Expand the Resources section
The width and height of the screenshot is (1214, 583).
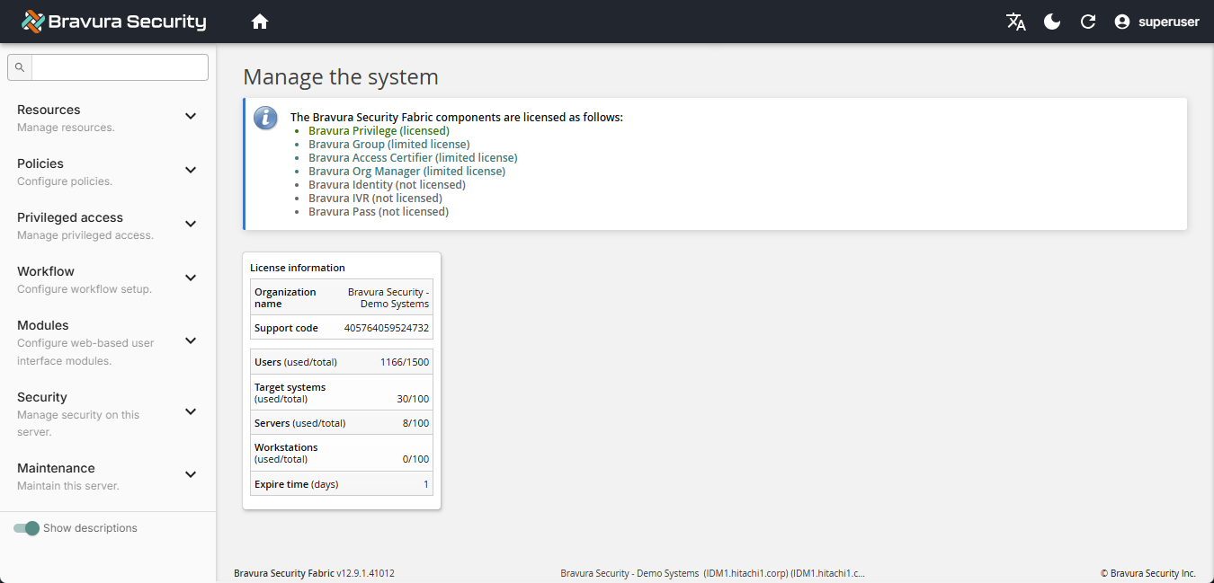tap(191, 116)
